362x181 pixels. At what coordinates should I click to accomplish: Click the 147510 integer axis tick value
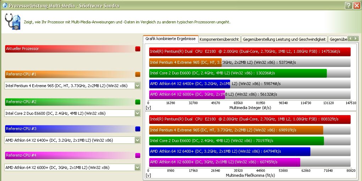pos(351,103)
